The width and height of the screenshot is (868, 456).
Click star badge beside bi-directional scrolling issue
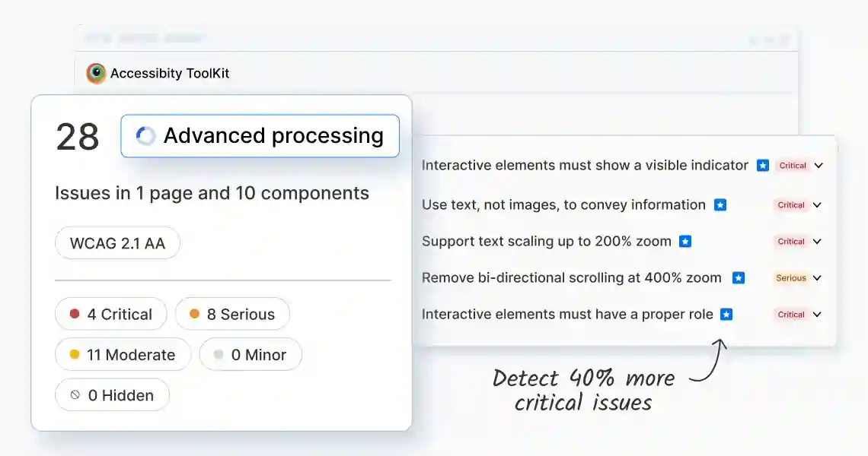(x=739, y=278)
